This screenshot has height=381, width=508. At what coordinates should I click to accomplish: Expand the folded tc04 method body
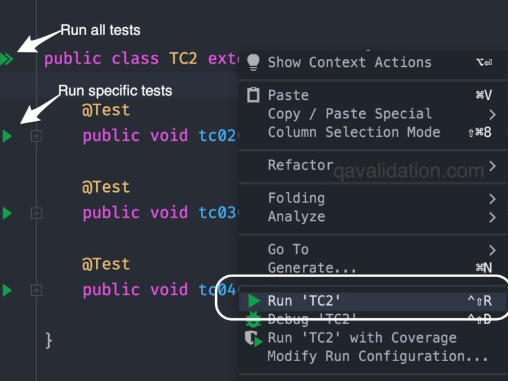[36, 290]
